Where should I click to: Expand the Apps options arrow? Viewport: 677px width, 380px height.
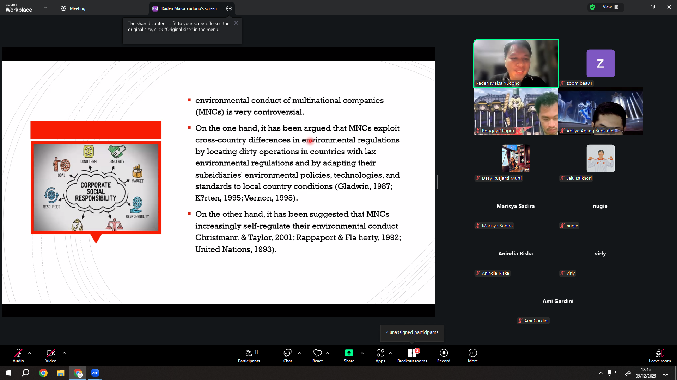(390, 353)
